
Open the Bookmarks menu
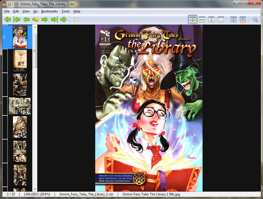pyautogui.click(x=49, y=11)
